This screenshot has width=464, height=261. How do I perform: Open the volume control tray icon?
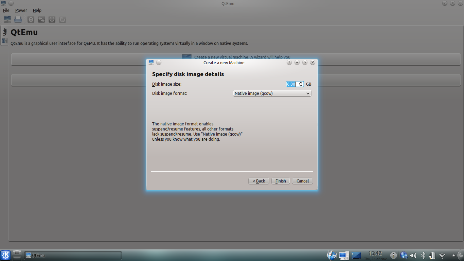pos(413,256)
